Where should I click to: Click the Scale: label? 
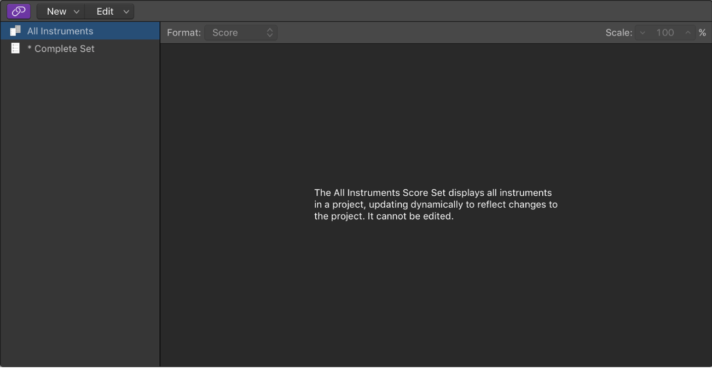coord(618,33)
